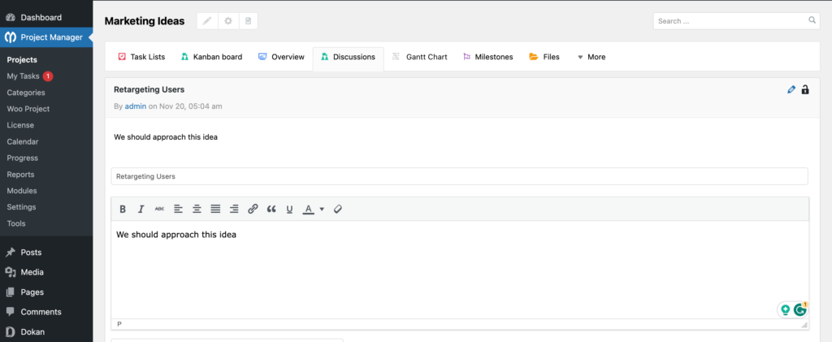Open the Task Lists tab
Screen dimensions: 832x342
(x=141, y=57)
